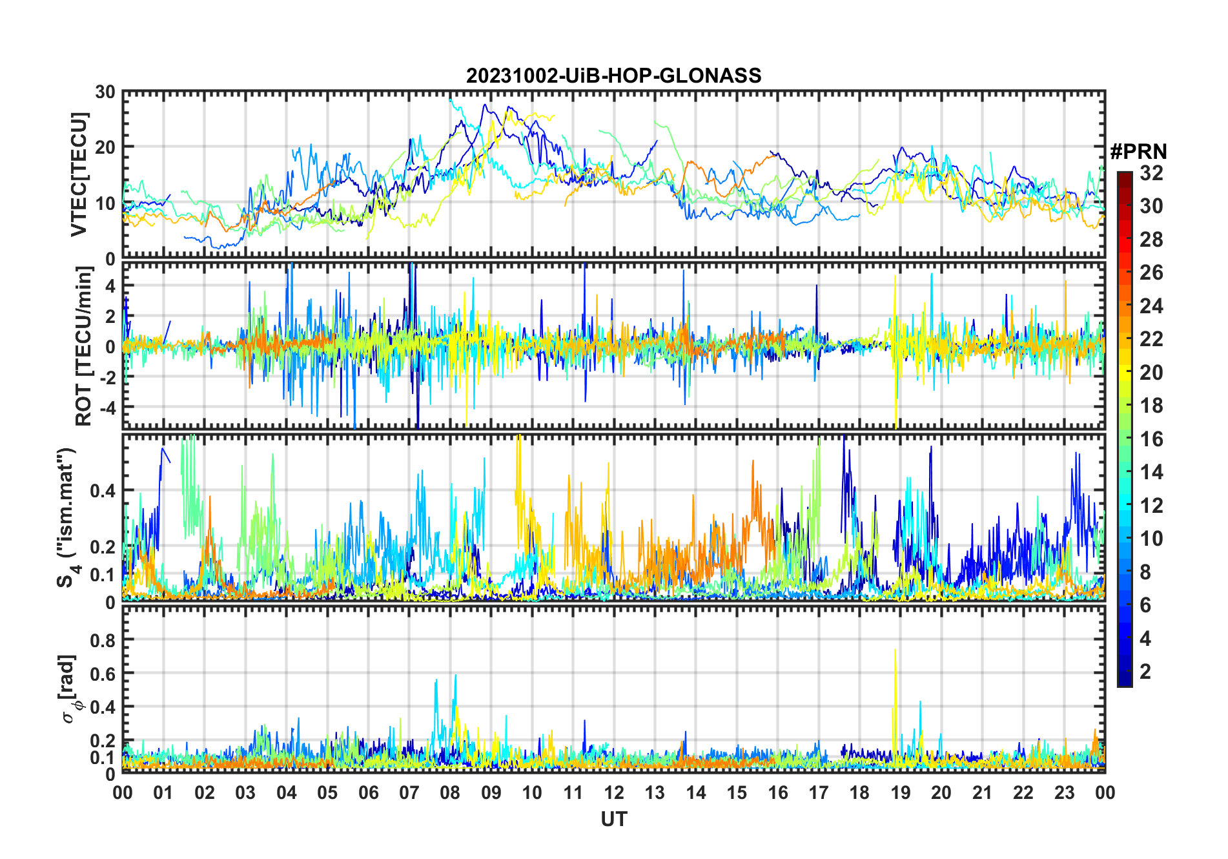Click sigma phi axis tick label 0.6
This screenshot has height=859, width=1228.
103,673
